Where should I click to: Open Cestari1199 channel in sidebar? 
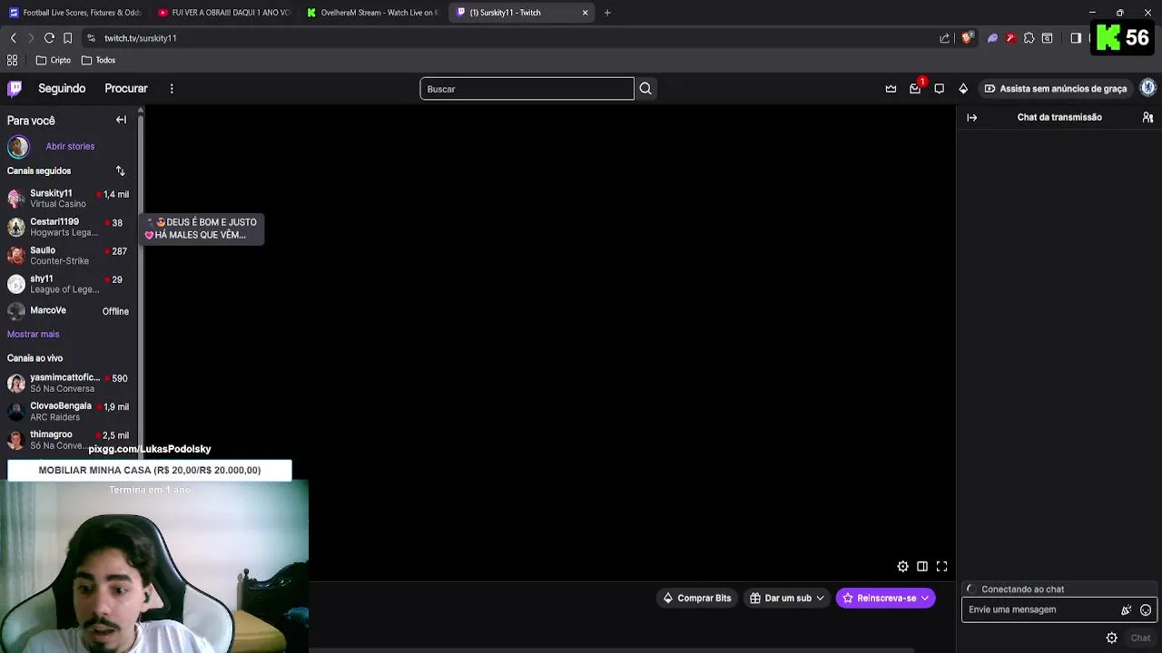[x=69, y=227]
